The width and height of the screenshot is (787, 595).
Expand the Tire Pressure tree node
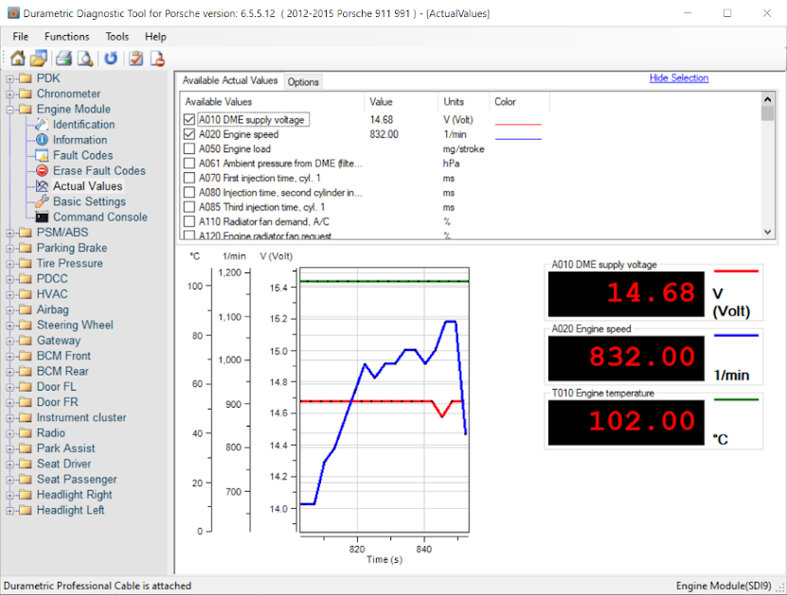coord(9,264)
